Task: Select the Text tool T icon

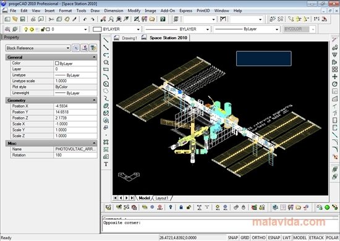Action: (106, 164)
